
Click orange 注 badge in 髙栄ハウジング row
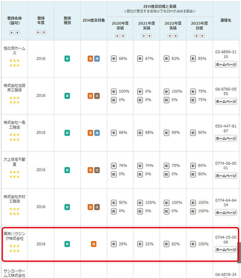point(94,244)
